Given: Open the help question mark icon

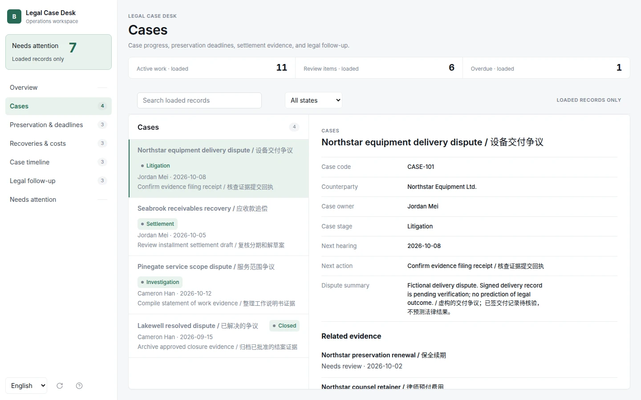Looking at the screenshot, I should 79,386.
